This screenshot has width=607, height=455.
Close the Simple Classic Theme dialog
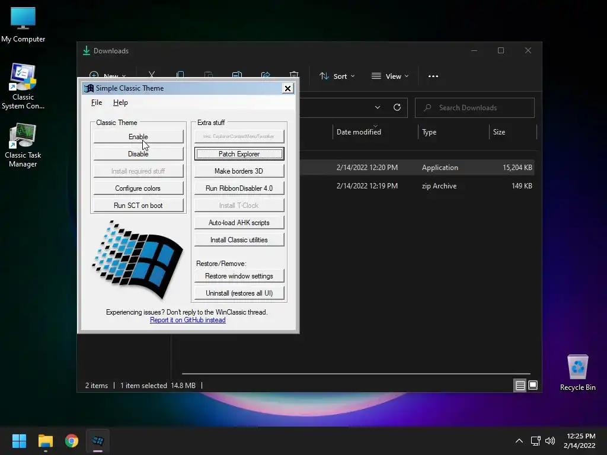click(287, 88)
